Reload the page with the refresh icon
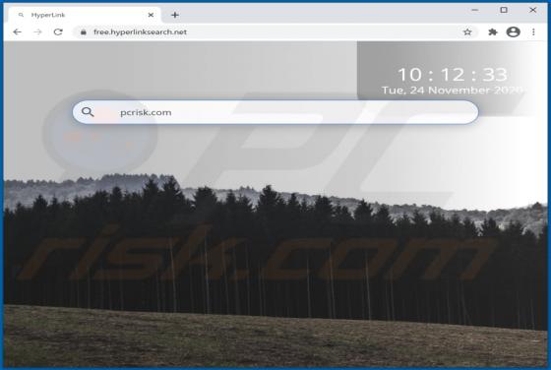The image size is (551, 370). click(58, 31)
